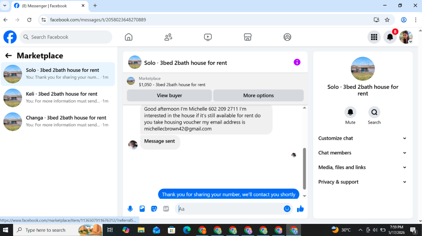Bookmark this tab with the star icon
Viewport: 422px width, 236px height.
click(x=387, y=19)
